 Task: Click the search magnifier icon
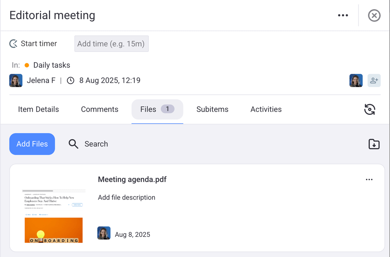pos(73,144)
